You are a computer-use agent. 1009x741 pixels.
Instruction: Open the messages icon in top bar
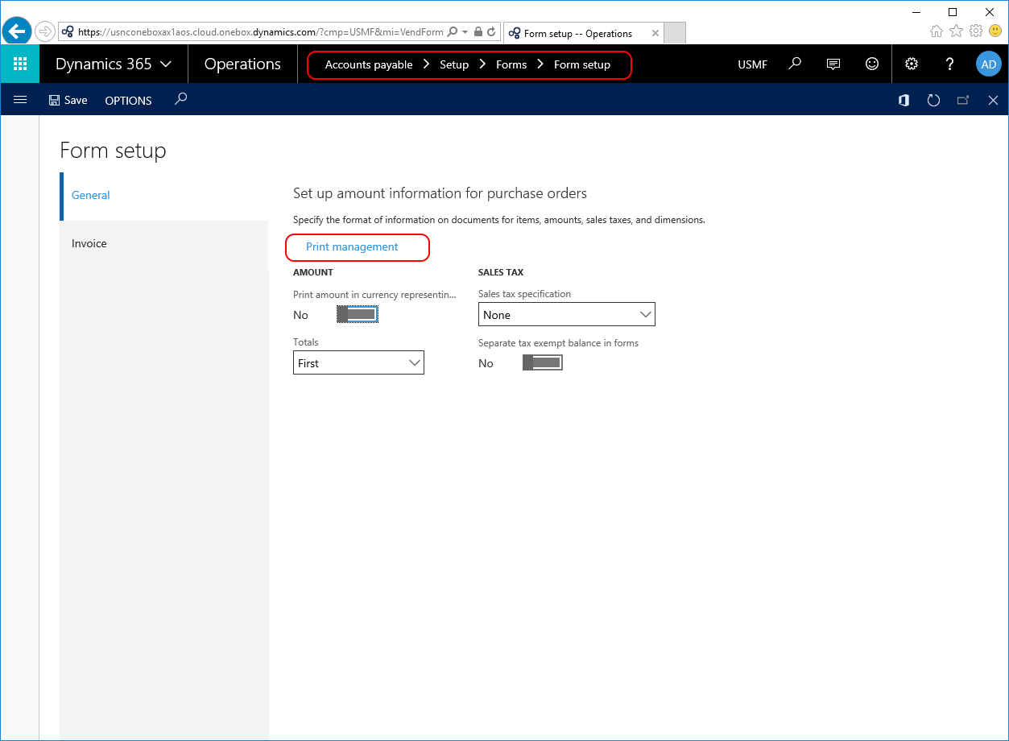(x=833, y=64)
